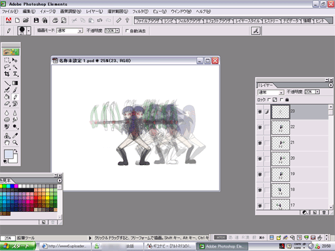The image size is (335, 251).
Task: Swap foreground and background colors arrow
Action: pyautogui.click(x=16, y=150)
